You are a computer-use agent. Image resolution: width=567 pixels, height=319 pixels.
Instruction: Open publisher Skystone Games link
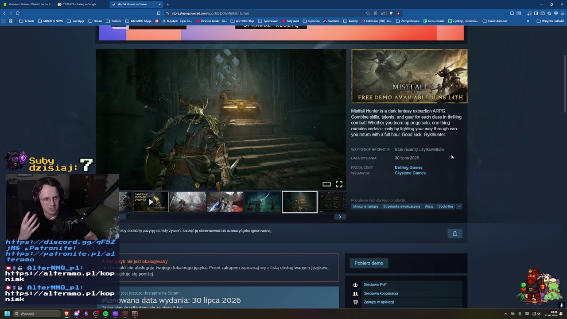coord(410,173)
